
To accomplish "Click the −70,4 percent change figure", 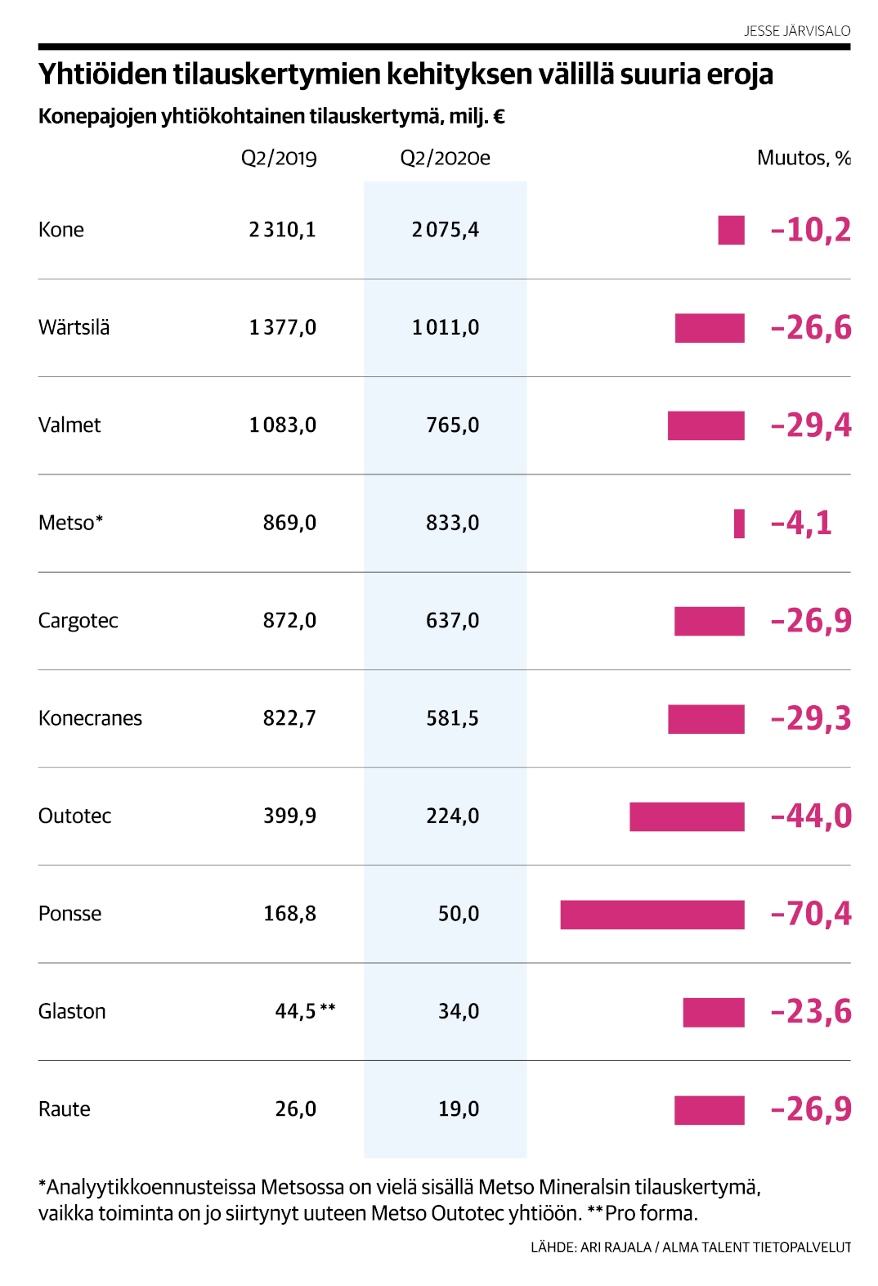I will pos(810,914).
